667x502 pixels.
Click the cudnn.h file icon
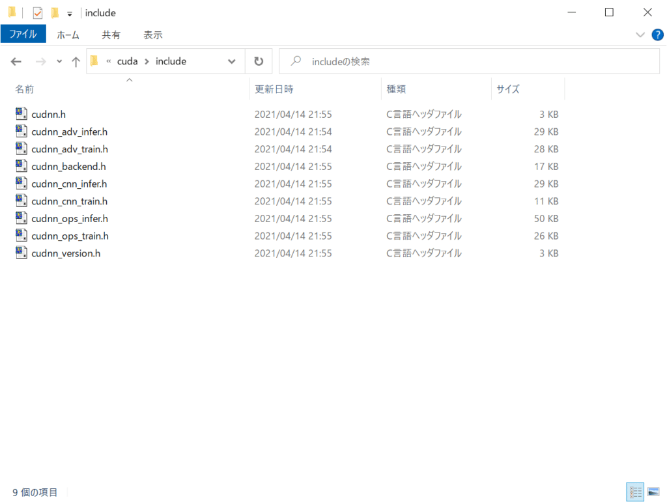[x=21, y=114]
